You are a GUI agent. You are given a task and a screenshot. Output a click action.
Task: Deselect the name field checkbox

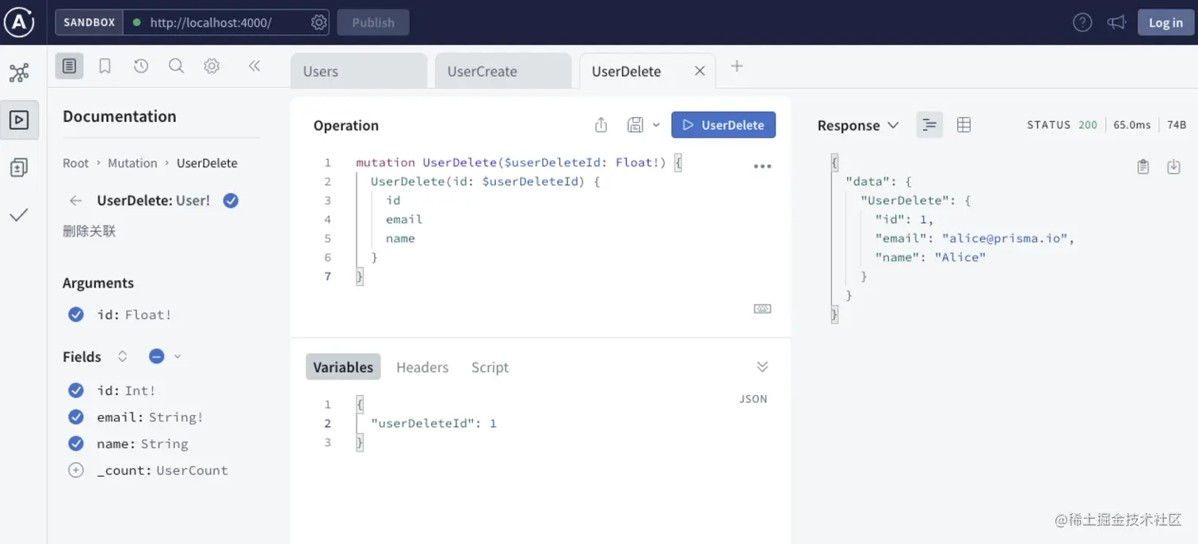click(75, 443)
